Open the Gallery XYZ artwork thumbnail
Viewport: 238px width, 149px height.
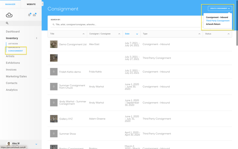tap(54, 119)
